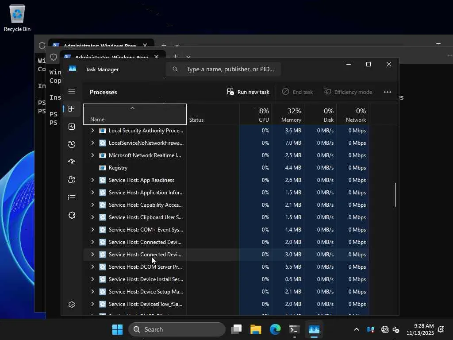Close the front PowerShell window tab
Image resolution: width=453 pixels, height=340 pixels.
(157, 57)
